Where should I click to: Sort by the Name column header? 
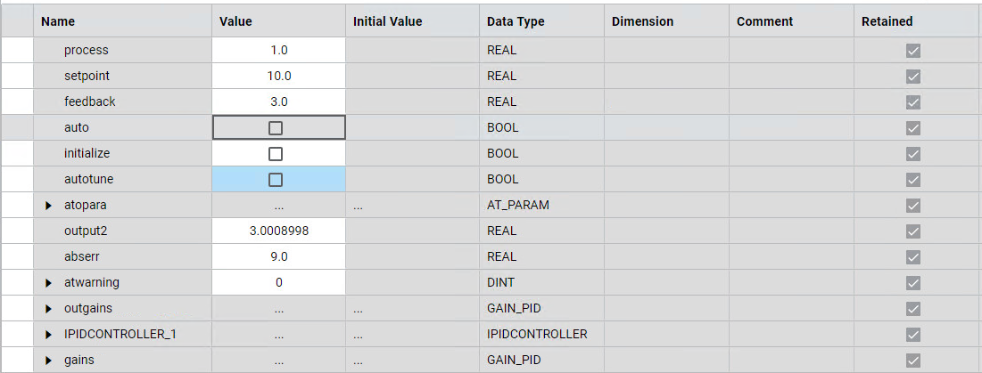pyautogui.click(x=58, y=21)
